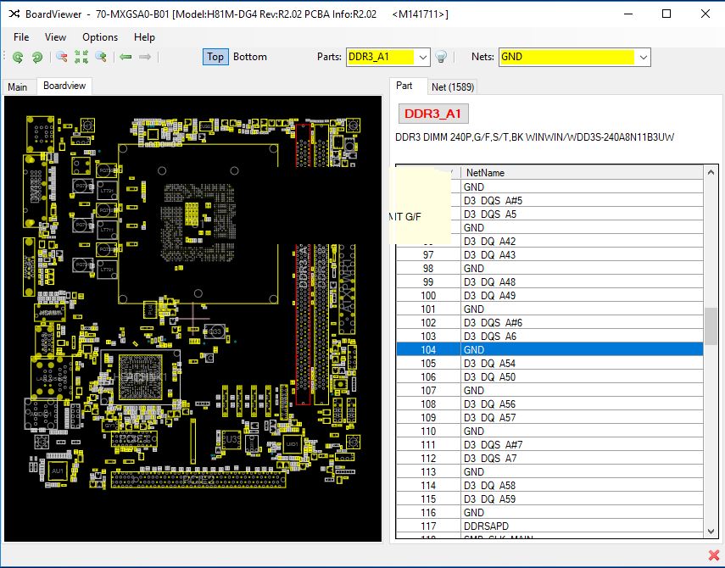Go back using the green left arrow
The height and width of the screenshot is (568, 725).
point(124,57)
